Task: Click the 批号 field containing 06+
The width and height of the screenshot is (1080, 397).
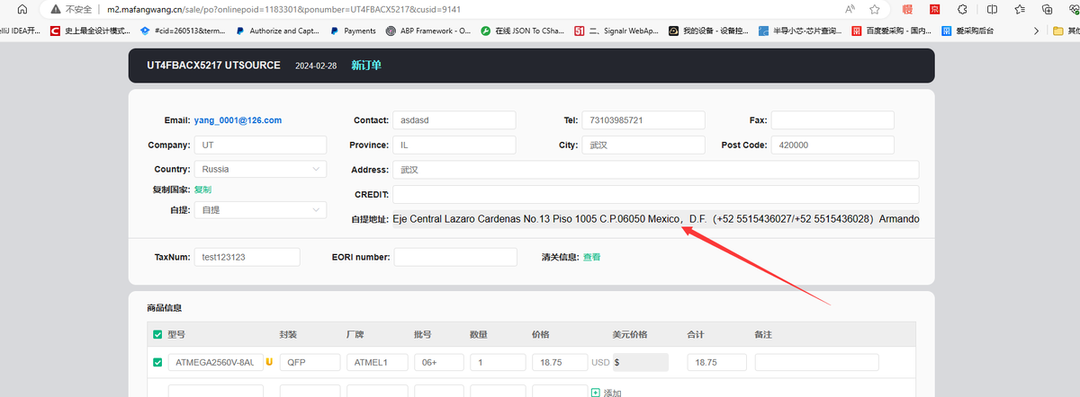Action: tap(438, 362)
